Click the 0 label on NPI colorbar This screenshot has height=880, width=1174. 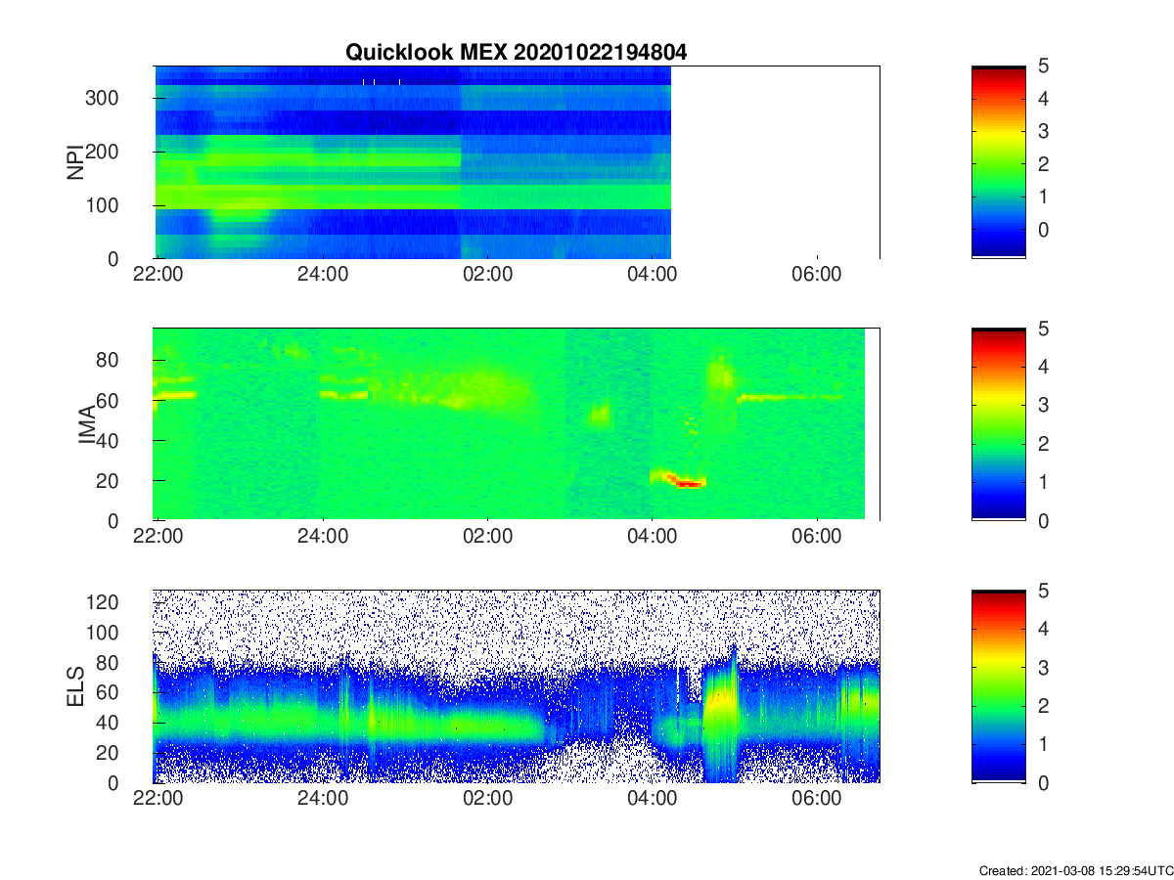pyautogui.click(x=1043, y=229)
